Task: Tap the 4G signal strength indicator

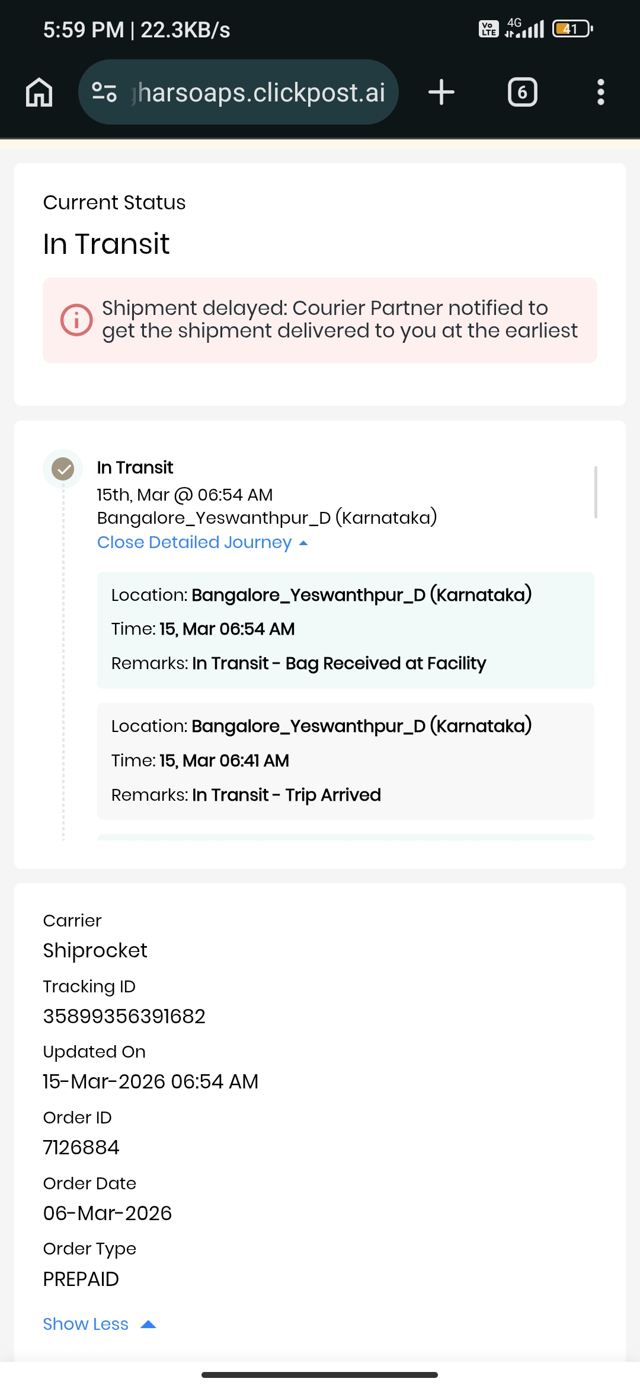Action: (x=525, y=28)
